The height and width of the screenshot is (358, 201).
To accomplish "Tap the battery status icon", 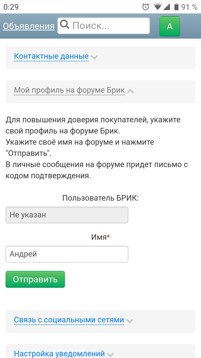I will tap(176, 7).
